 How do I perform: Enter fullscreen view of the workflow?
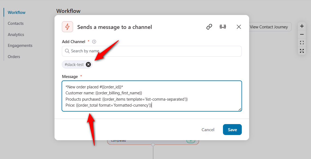click(x=302, y=51)
